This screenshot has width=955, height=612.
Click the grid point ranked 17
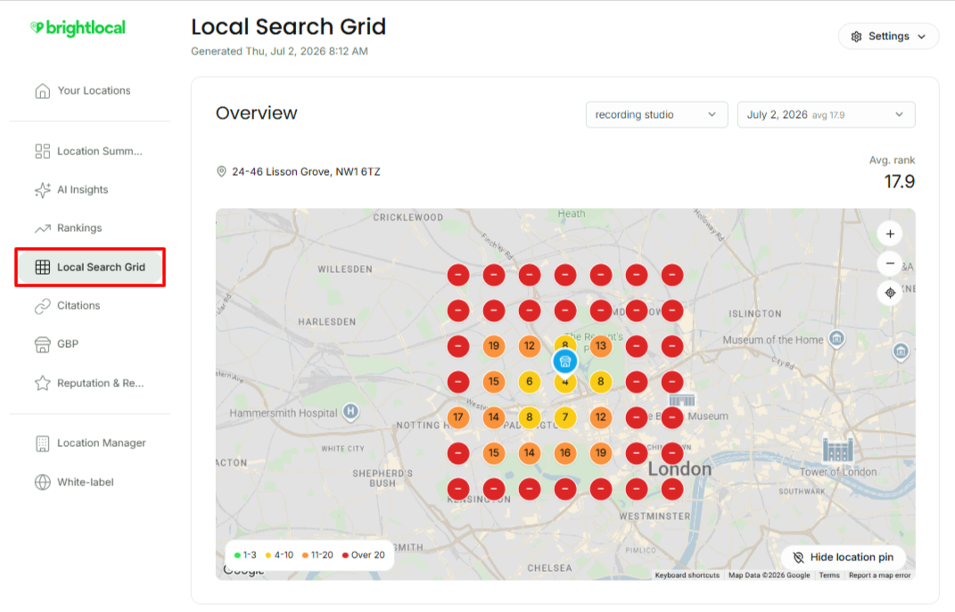[x=458, y=418]
